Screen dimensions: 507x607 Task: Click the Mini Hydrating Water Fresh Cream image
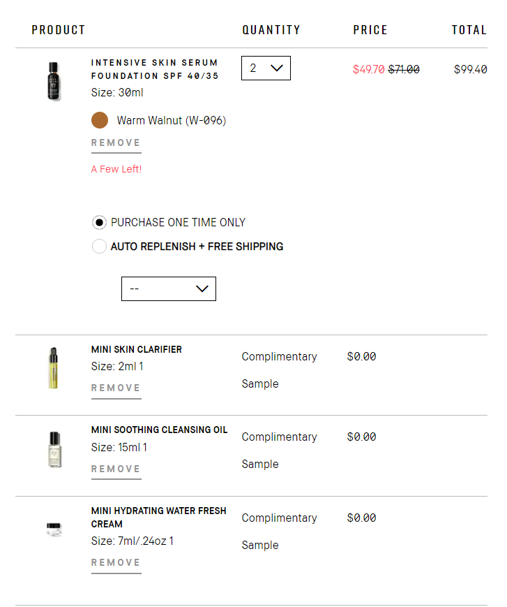click(x=54, y=529)
